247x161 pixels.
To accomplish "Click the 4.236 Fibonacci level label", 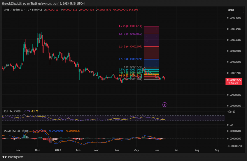I will [x=130, y=26].
